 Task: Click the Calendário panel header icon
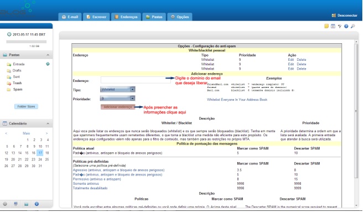click(5, 123)
